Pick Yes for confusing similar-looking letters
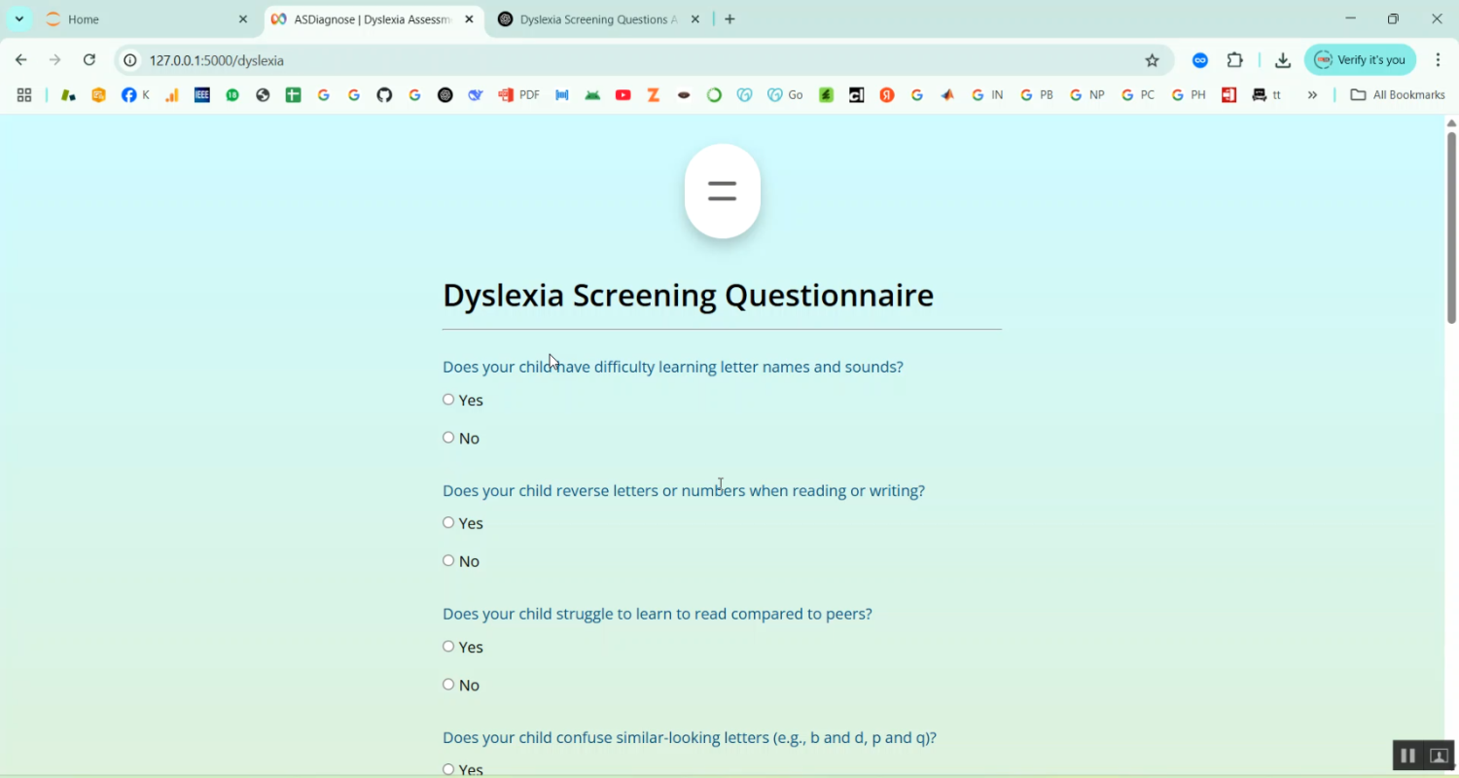Screen dimensions: 1459x778 point(448,769)
